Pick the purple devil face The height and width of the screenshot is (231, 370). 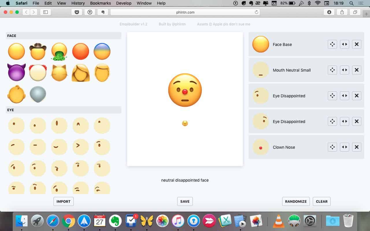click(16, 72)
